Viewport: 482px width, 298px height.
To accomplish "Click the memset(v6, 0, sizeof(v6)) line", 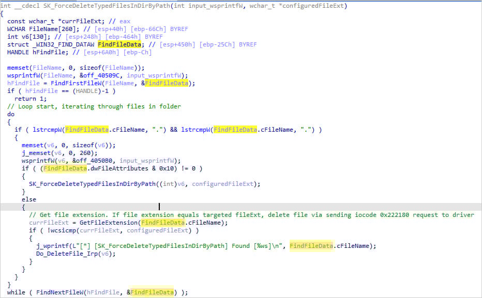I will point(69,145).
